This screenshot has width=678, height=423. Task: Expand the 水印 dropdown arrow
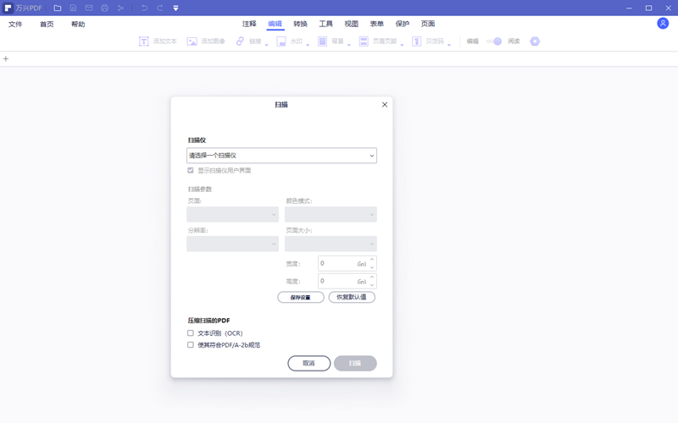tap(308, 45)
